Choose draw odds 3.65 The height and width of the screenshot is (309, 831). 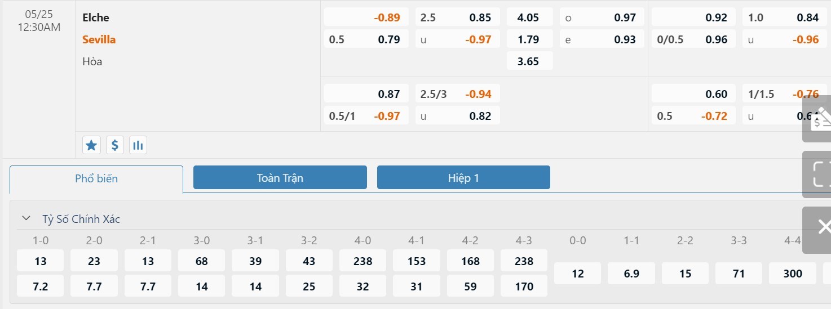[529, 61]
